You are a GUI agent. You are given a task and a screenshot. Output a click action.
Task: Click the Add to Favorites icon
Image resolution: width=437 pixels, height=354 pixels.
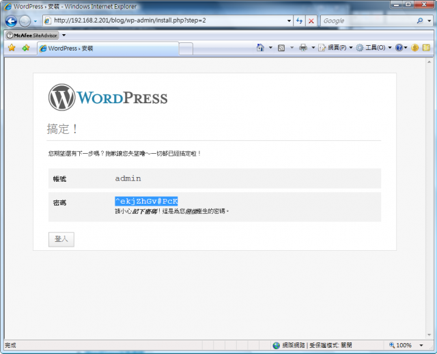pyautogui.click(x=26, y=48)
